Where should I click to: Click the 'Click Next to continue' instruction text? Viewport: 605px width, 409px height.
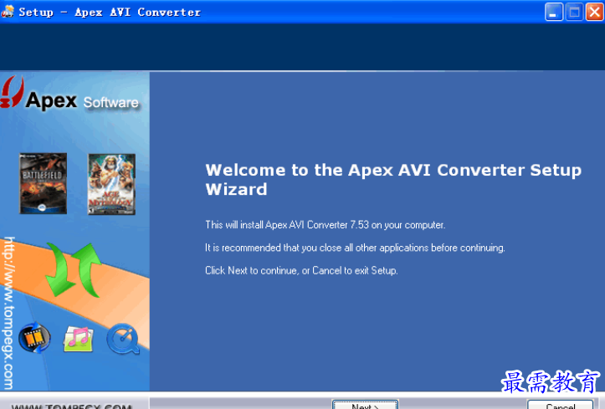point(301,271)
